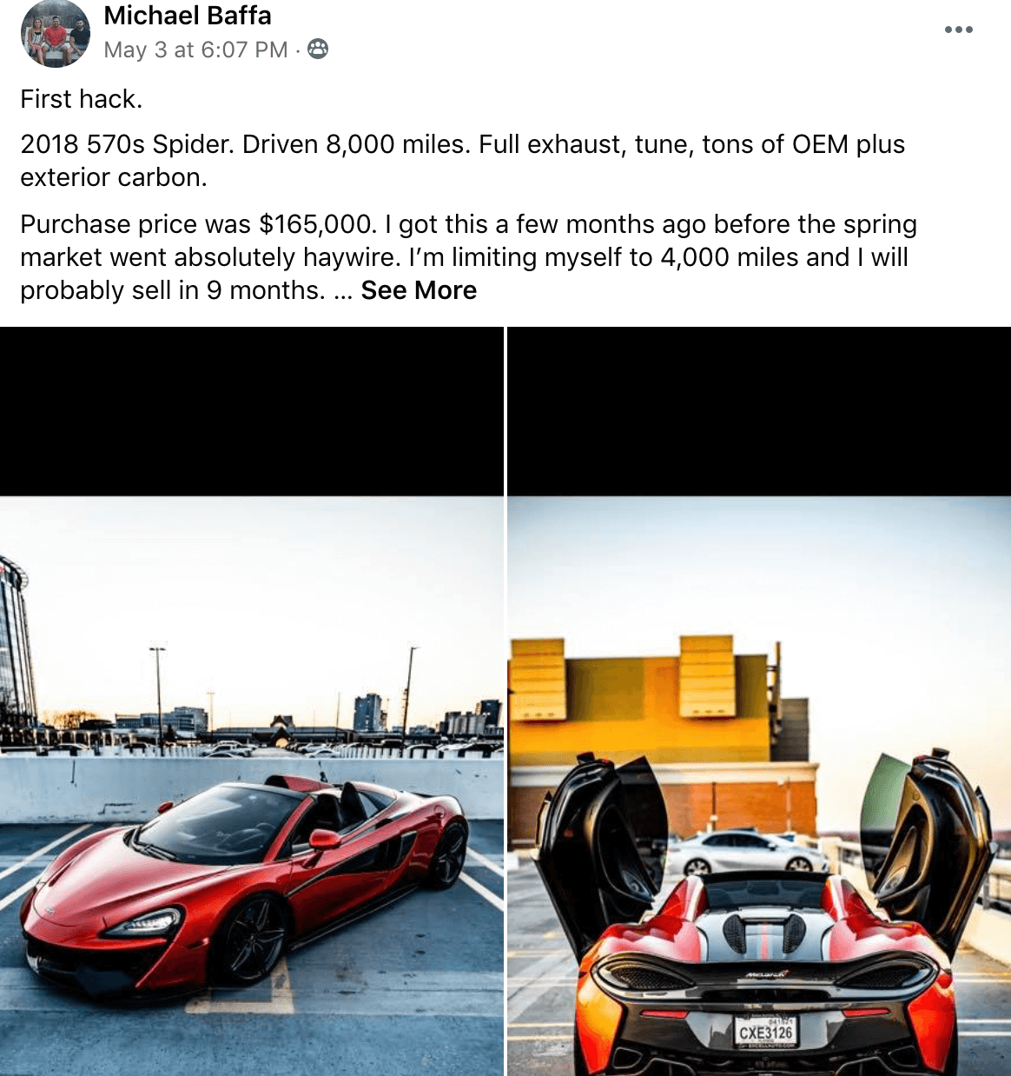
Task: Click the McLaren badge on rear bumper
Action: point(766,974)
